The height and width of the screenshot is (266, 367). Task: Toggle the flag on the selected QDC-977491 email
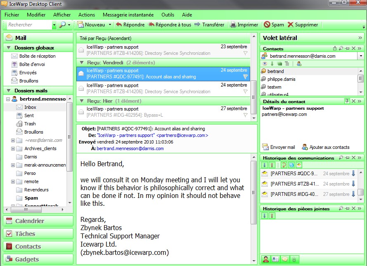click(x=245, y=77)
